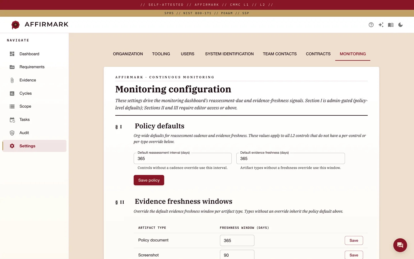Select Scope in navigation
This screenshot has height=259, width=414.
25,106
